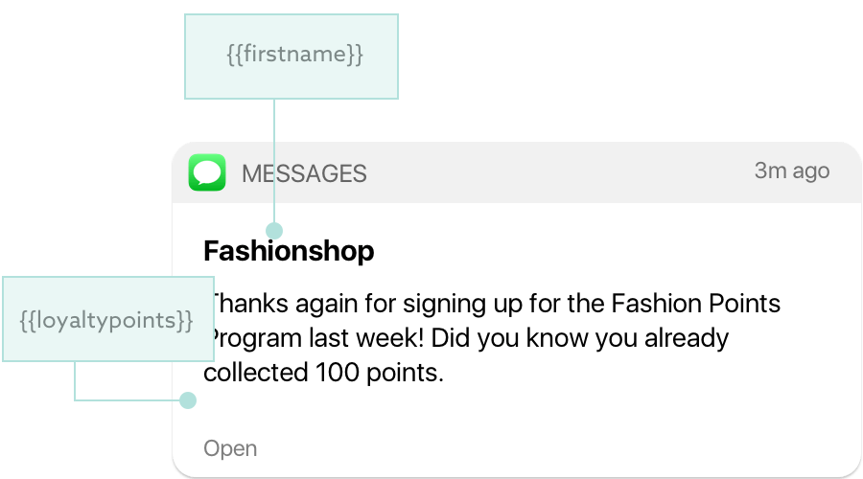Open the notification using the Open link
The height and width of the screenshot is (479, 863).
point(230,448)
